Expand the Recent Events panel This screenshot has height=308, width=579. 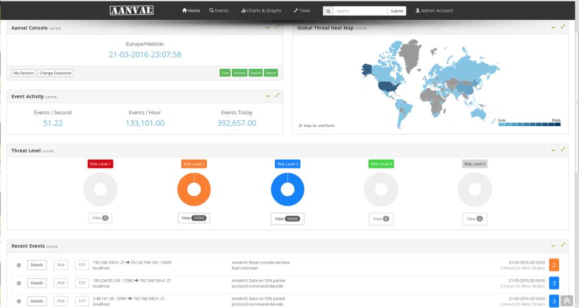point(563,245)
